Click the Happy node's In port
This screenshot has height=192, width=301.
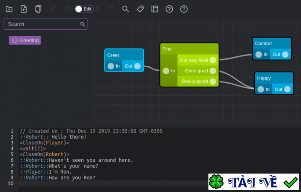click(x=260, y=89)
